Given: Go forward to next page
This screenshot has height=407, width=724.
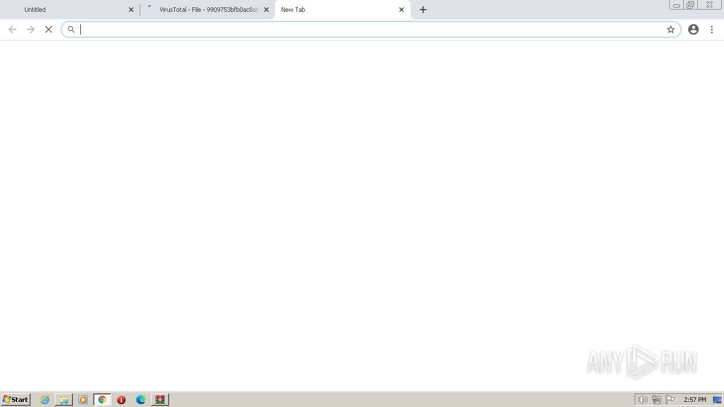Looking at the screenshot, I should tap(31, 29).
